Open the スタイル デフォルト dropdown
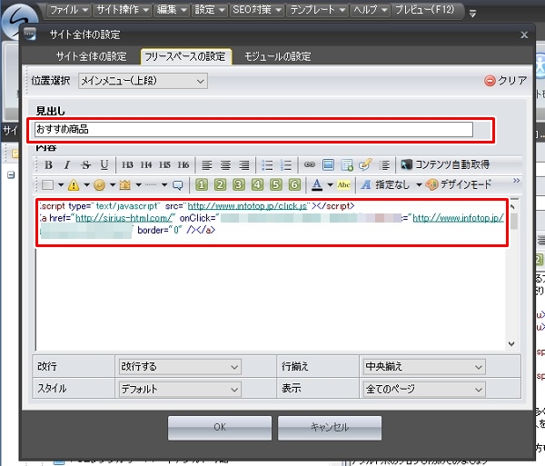The height and width of the screenshot is (466, 545). (180, 389)
